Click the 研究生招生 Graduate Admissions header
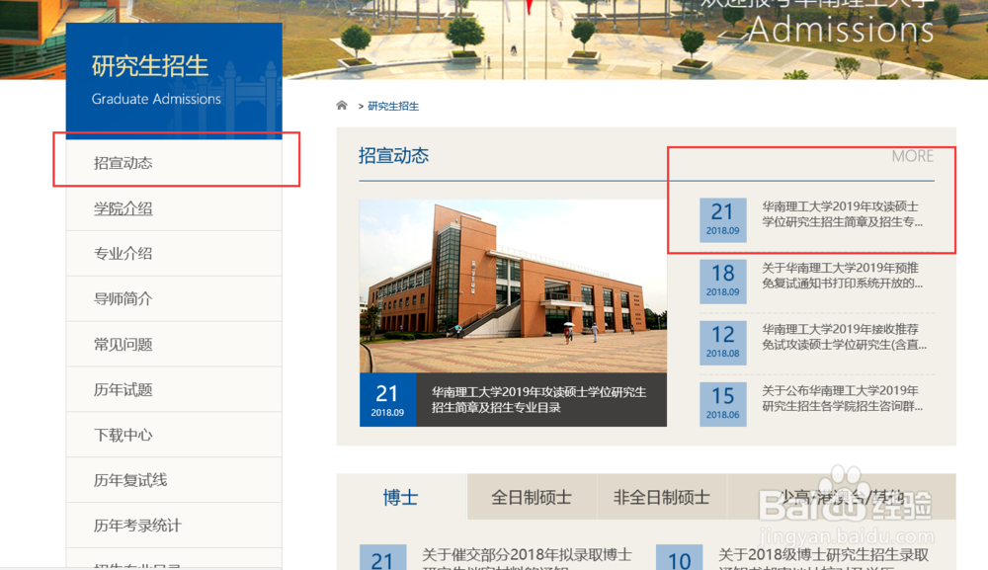 174,81
